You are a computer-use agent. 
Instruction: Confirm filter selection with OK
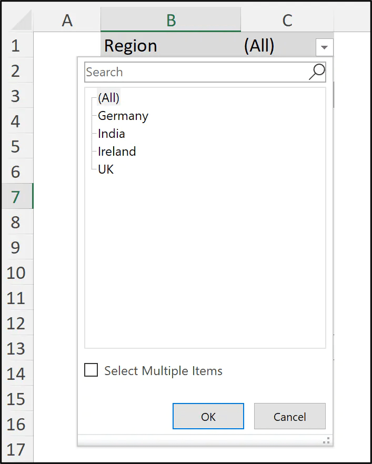pos(208,416)
